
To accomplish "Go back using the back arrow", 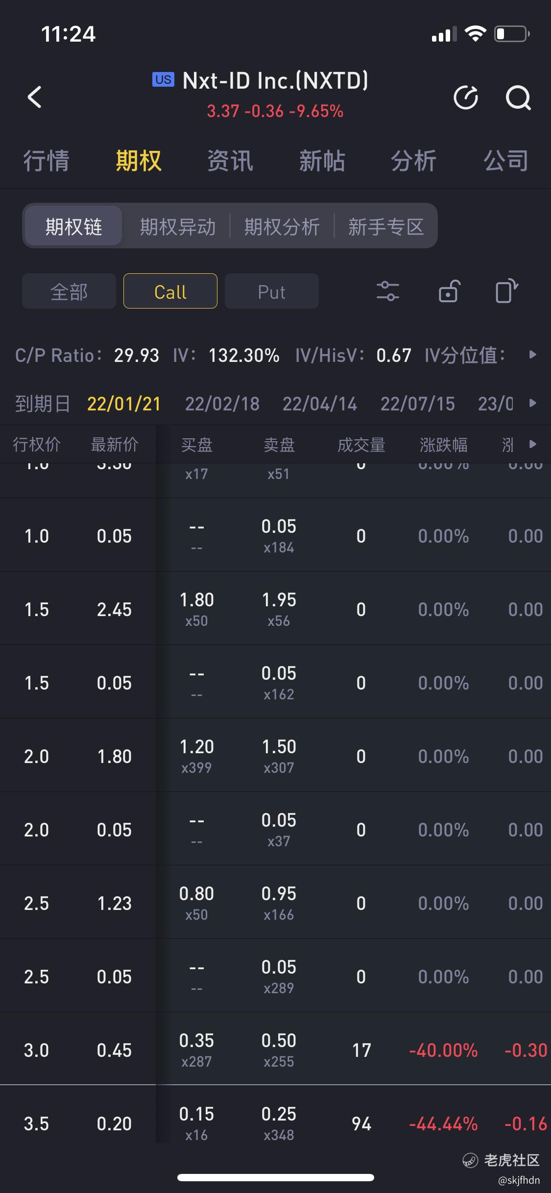I will [x=34, y=96].
